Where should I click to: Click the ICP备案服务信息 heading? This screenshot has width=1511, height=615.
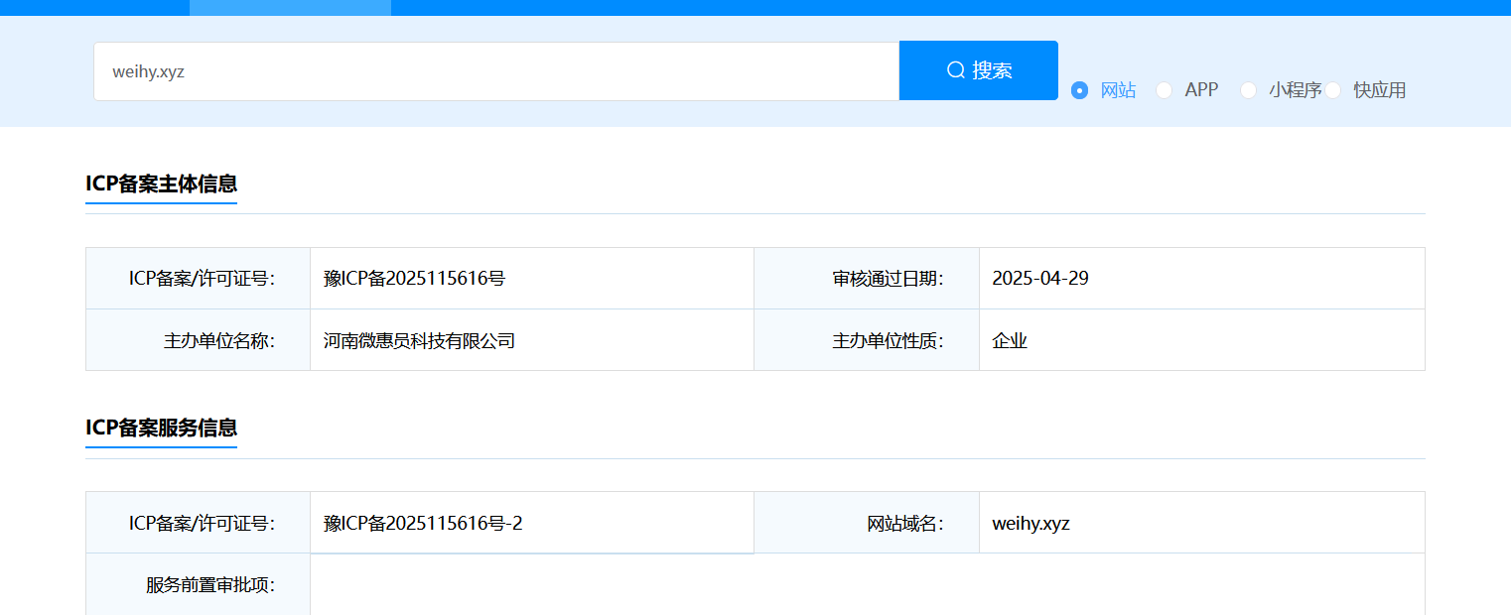[x=161, y=428]
